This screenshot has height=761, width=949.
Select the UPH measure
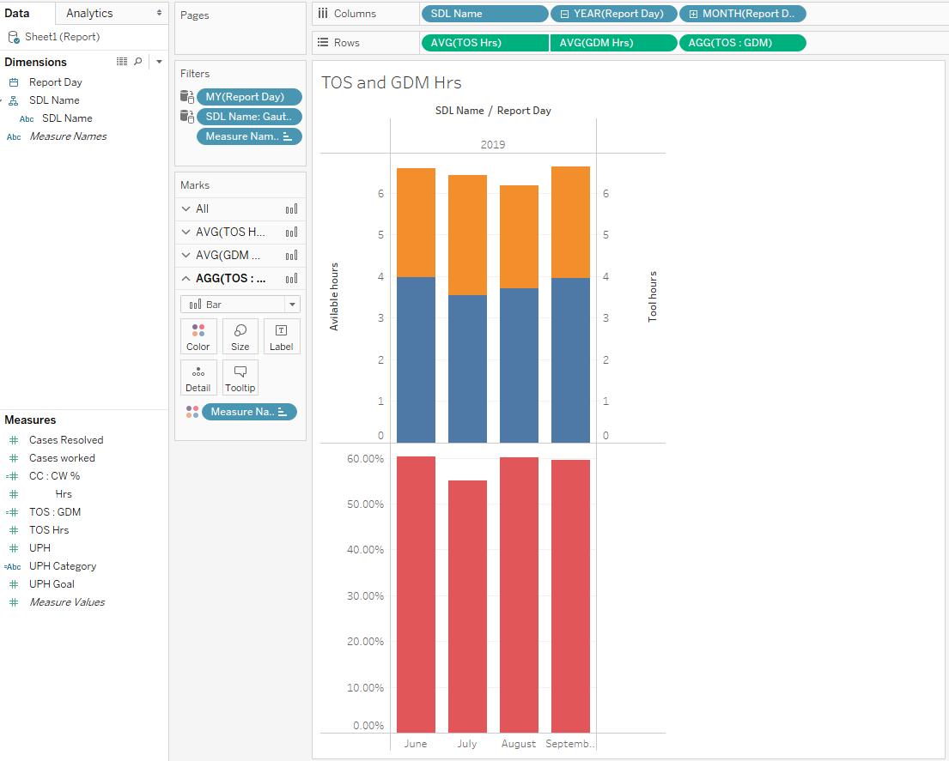pos(40,548)
